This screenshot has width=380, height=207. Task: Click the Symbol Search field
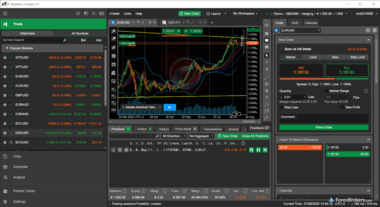click(x=34, y=40)
